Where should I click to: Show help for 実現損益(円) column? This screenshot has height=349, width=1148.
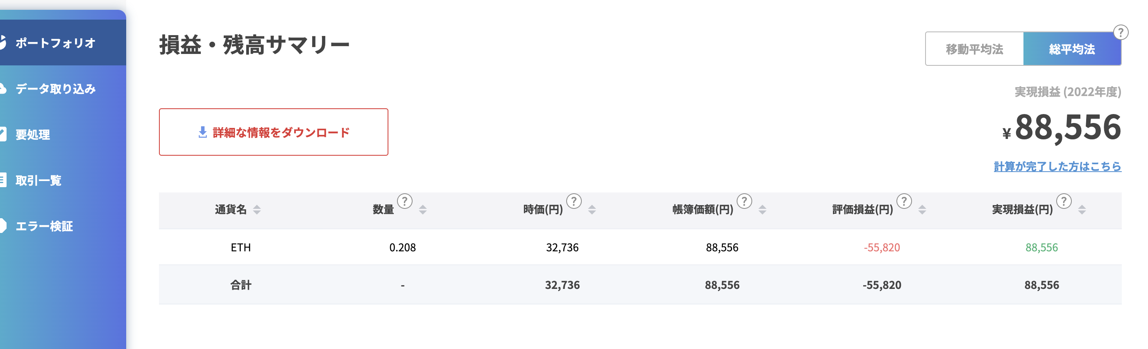[x=1064, y=201]
